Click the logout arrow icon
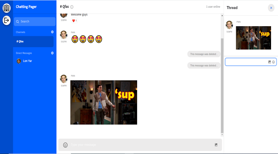 point(7,20)
